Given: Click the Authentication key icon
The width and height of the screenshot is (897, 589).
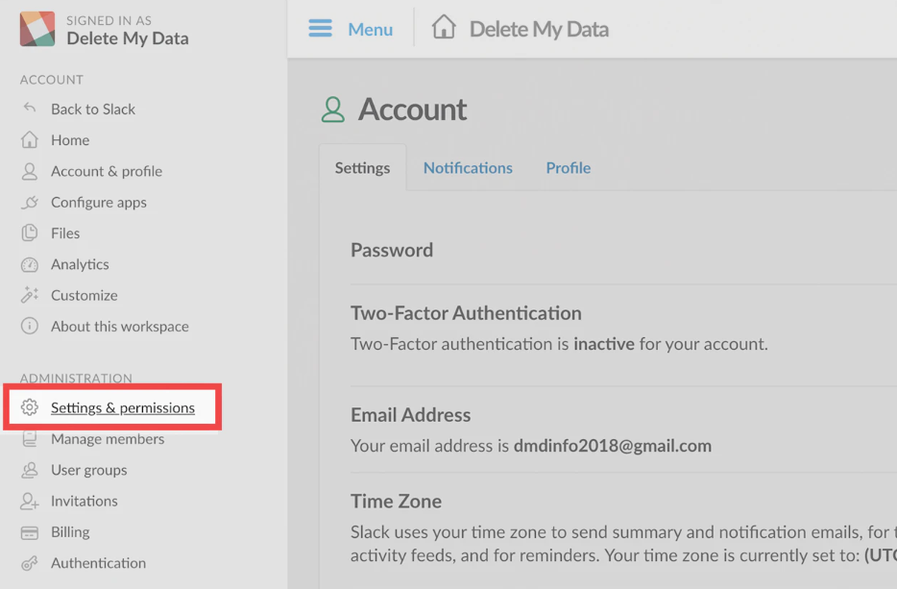Looking at the screenshot, I should tap(30, 563).
